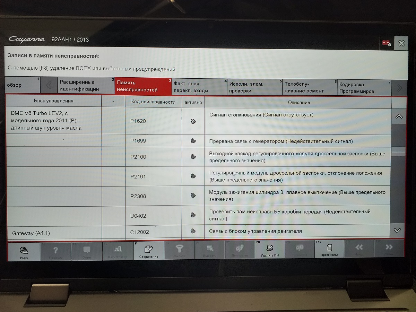Click the active status icon for C12002
Viewport: 416px width, 312px height.
tap(193, 231)
